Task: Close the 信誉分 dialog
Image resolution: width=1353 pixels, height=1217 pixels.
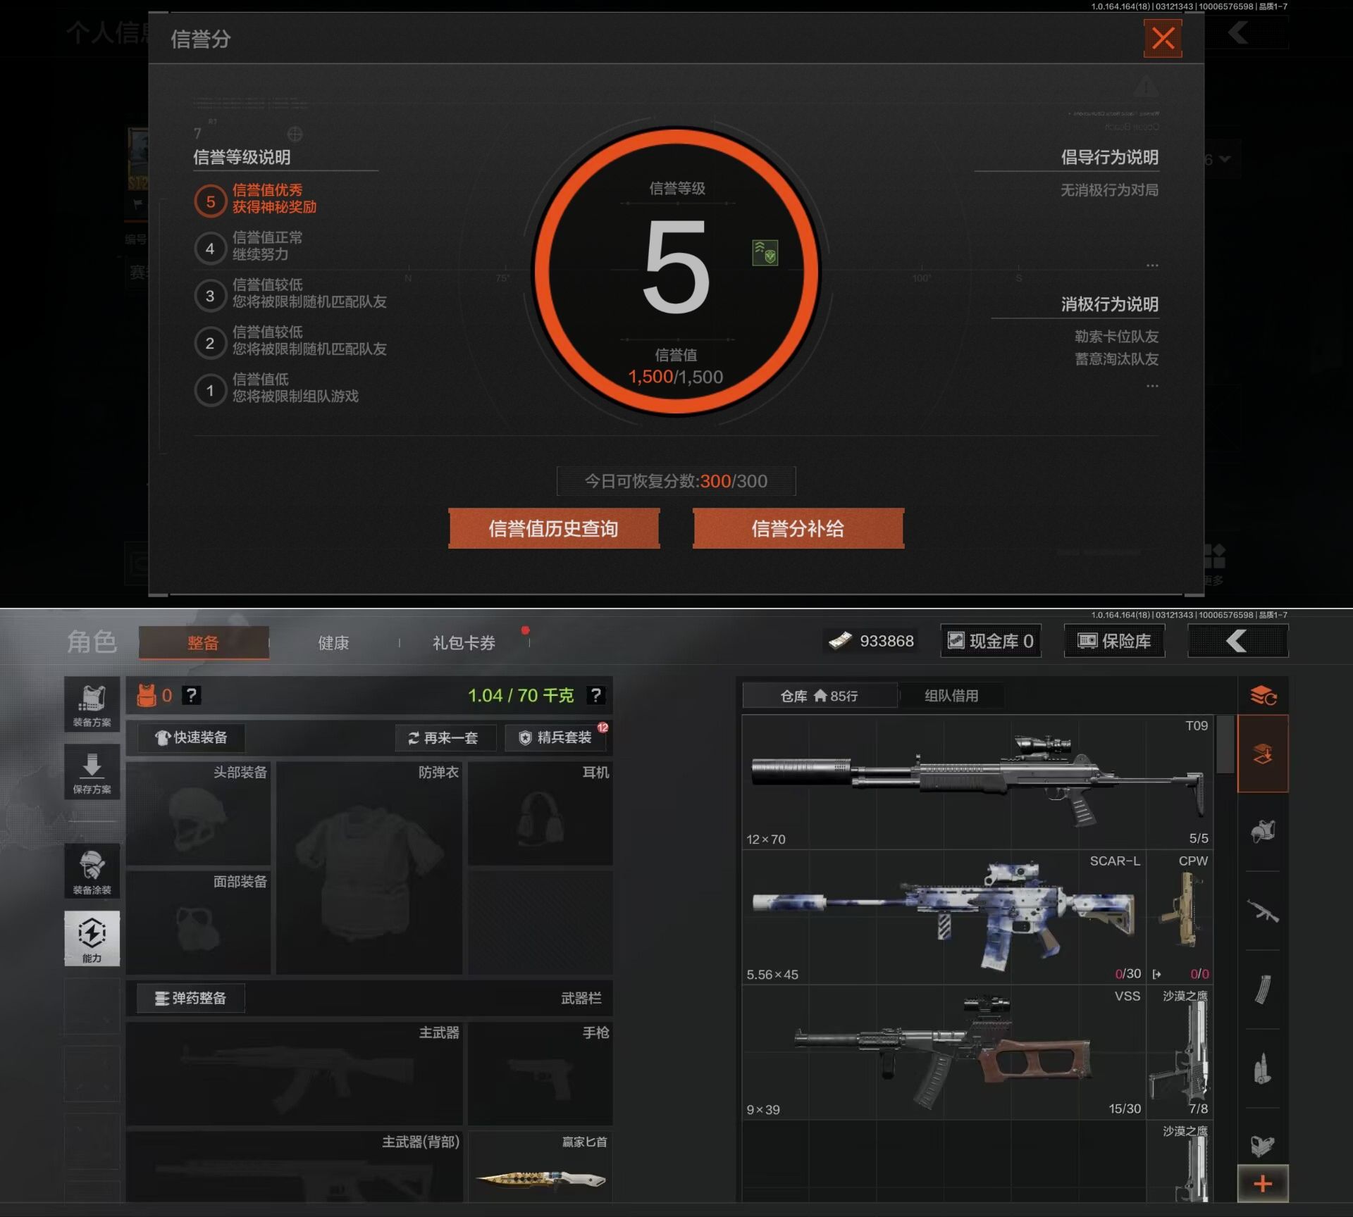Action: 1162,38
